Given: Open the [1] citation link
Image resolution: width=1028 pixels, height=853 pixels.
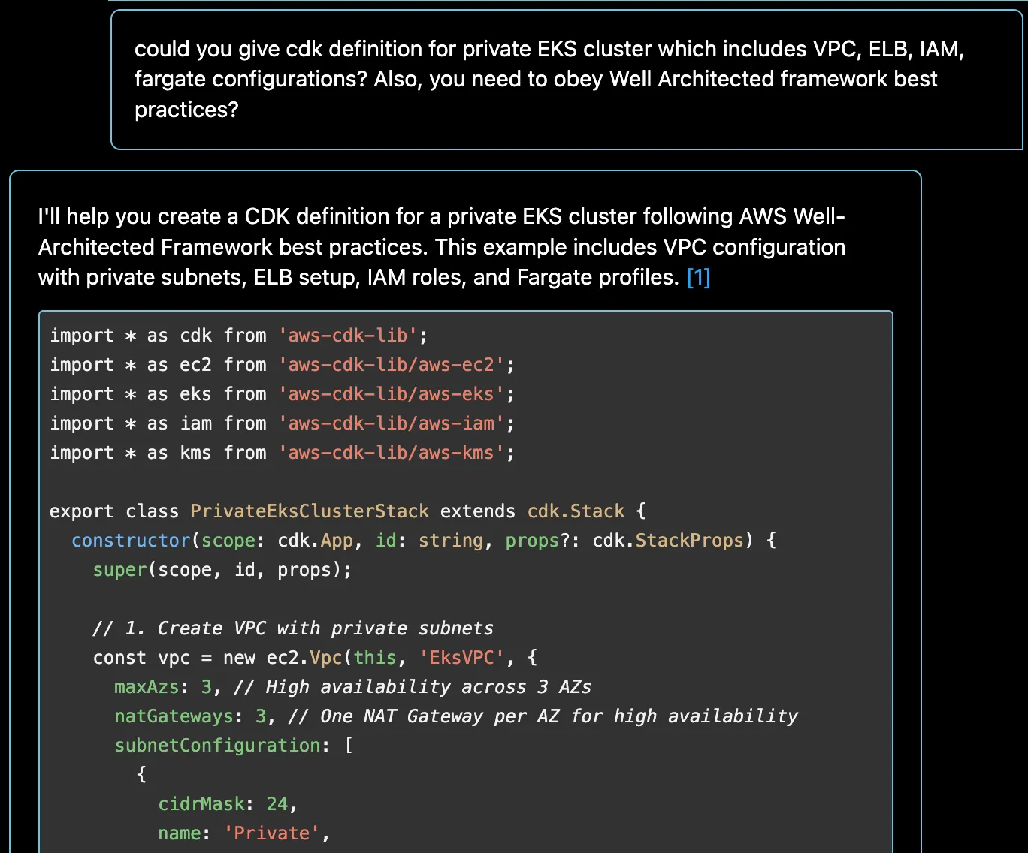Looking at the screenshot, I should coord(698,277).
